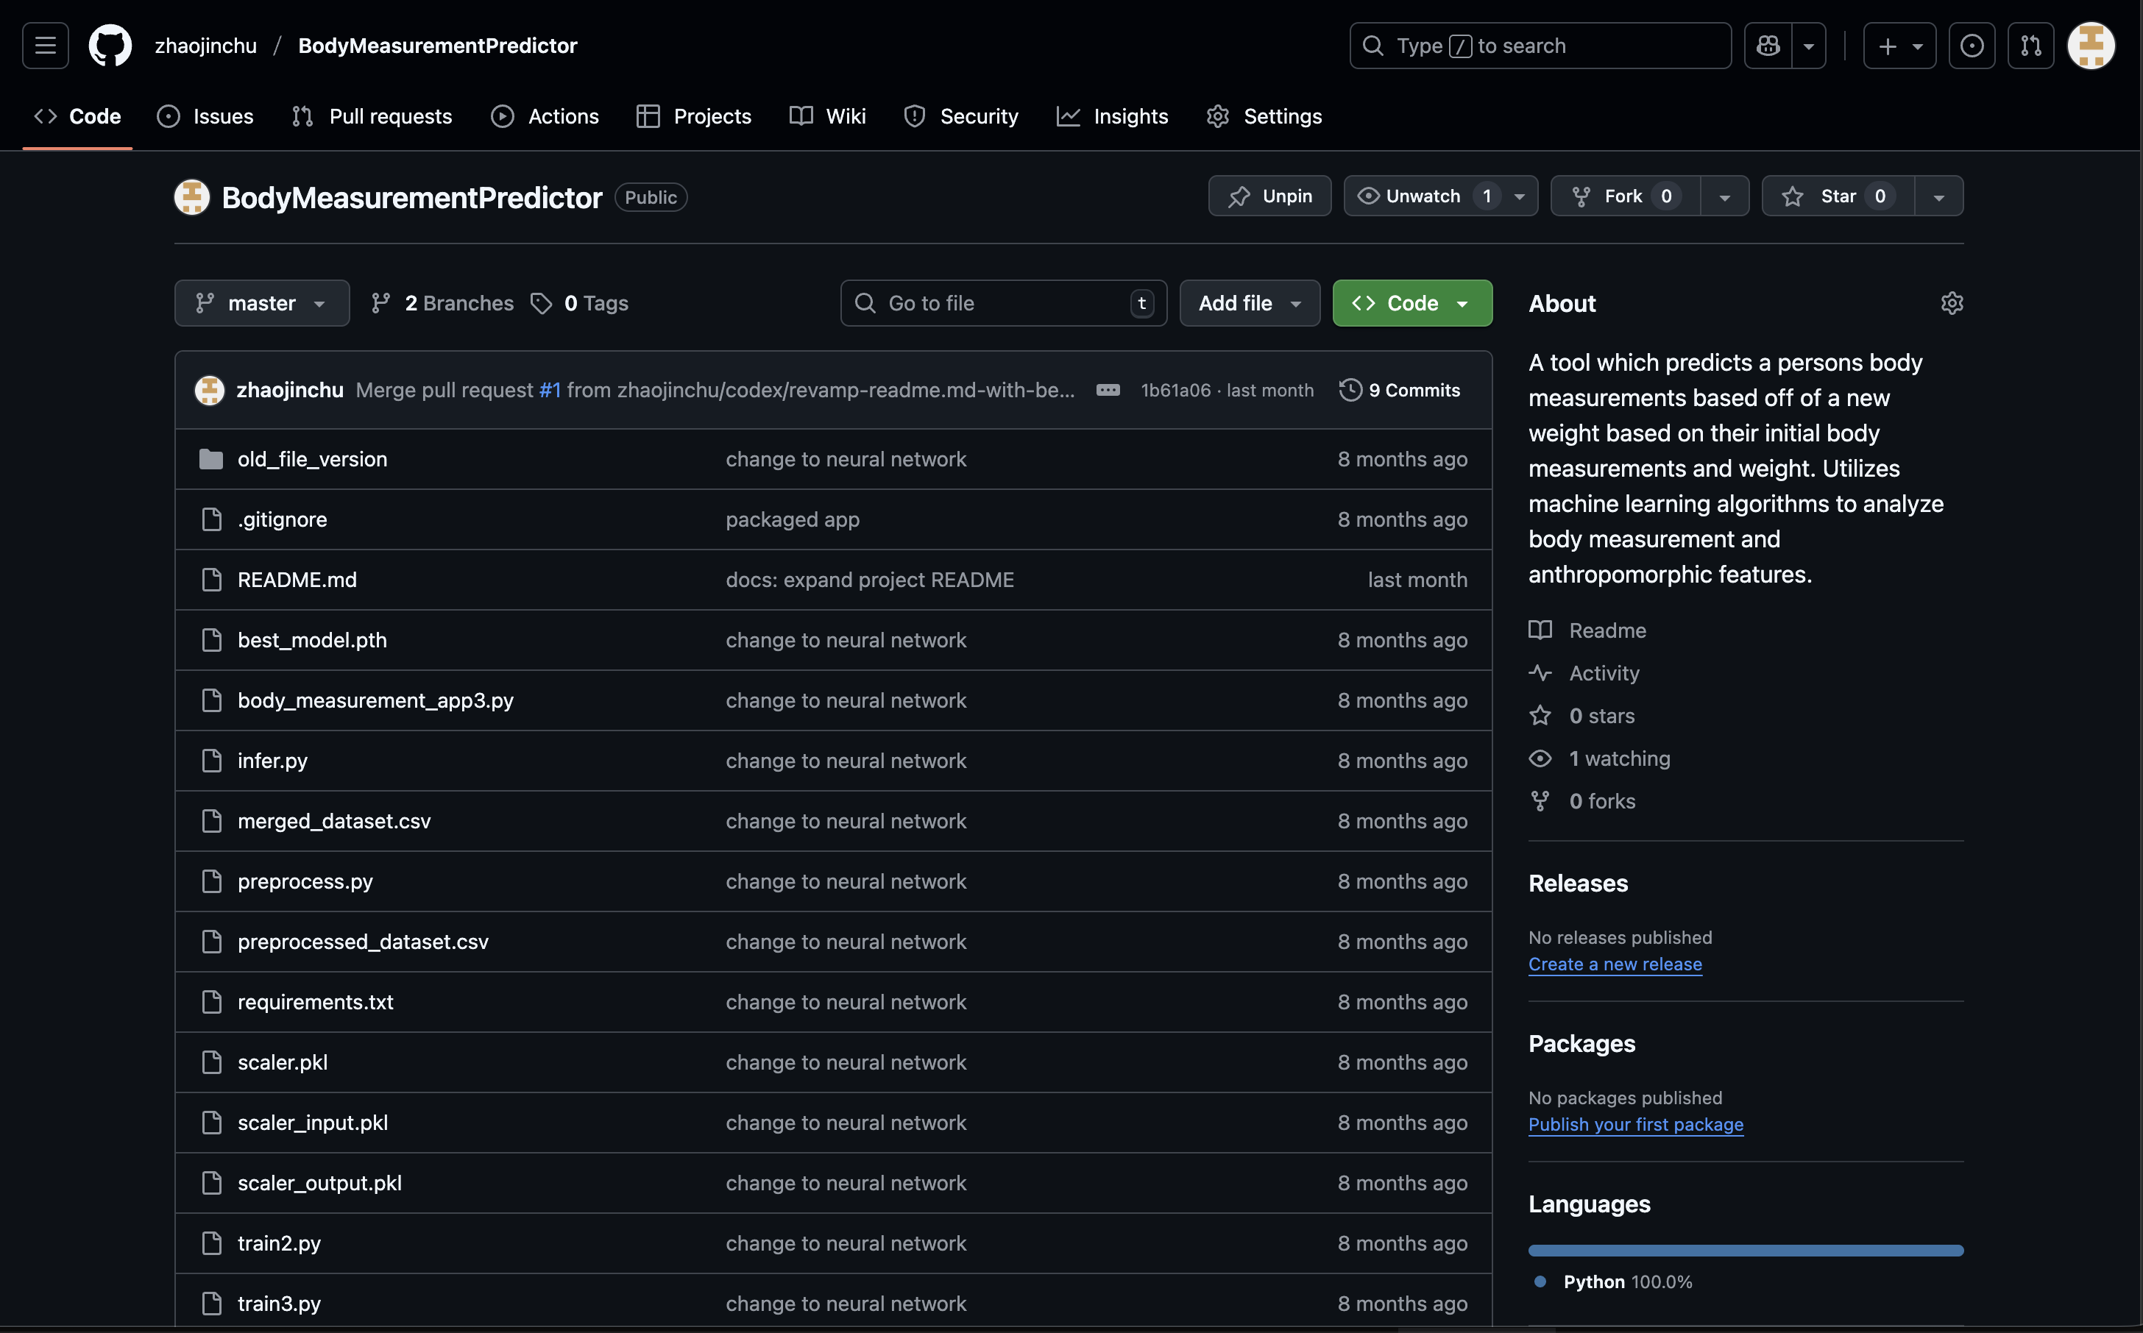Click the Python language color dot

pos(1540,1282)
